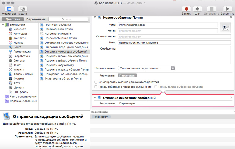The height and width of the screenshot is (149, 235).
Task: Switch to the Переменные tab
Action: tap(36, 19)
